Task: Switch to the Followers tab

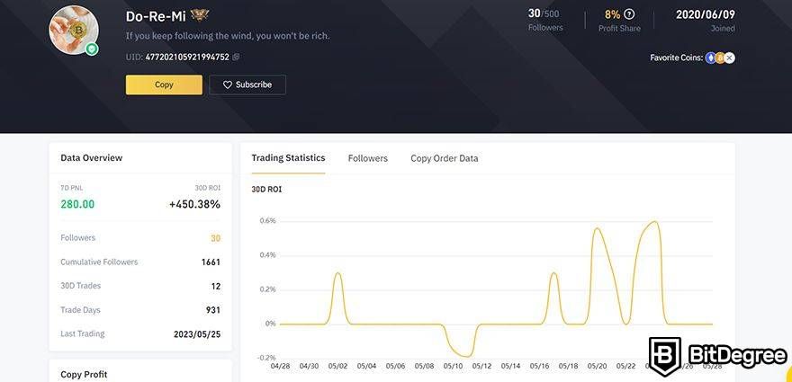Action: click(x=368, y=158)
